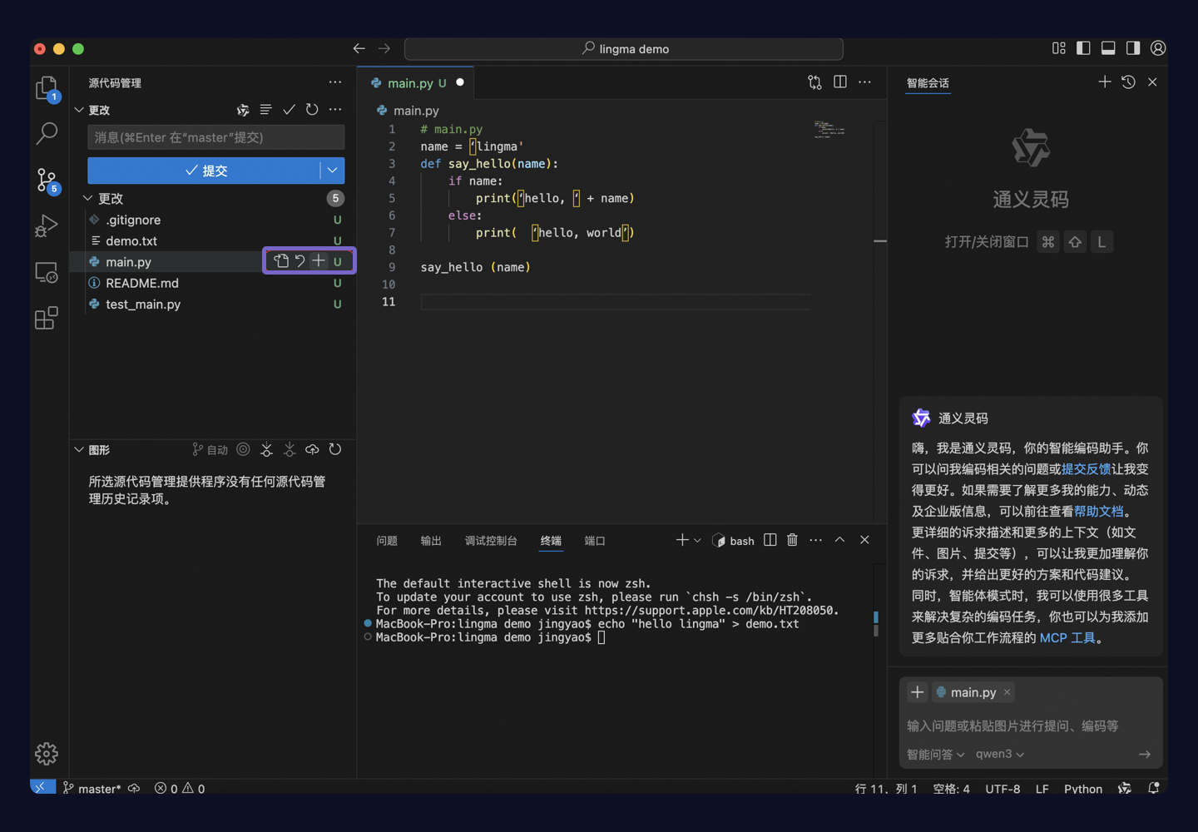Toggle secondary sidebar visibility
Screen dimensions: 1198x832
point(1133,48)
